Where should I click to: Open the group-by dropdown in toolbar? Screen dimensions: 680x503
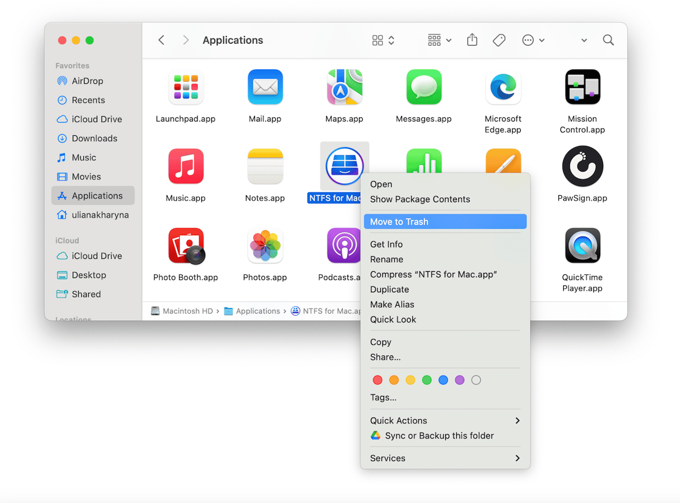click(x=440, y=40)
